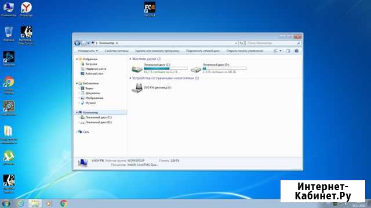This screenshot has height=208, width=371.
Task: Open Local Disk (C:) drive icon
Action: (137, 69)
